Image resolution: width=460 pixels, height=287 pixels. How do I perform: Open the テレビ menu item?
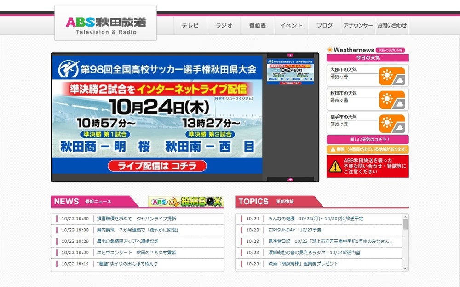point(190,26)
